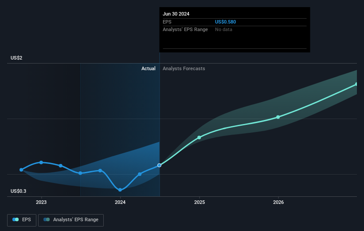The image size is (364, 231).
Task: Select the Jun 30 2024 highlighted data point
Action: click(159, 165)
